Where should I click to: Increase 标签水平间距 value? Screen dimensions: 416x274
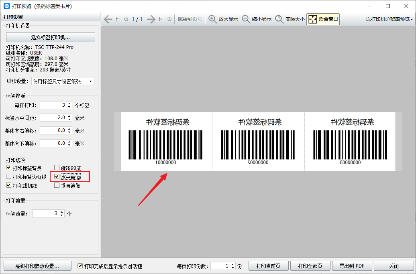[x=69, y=116]
